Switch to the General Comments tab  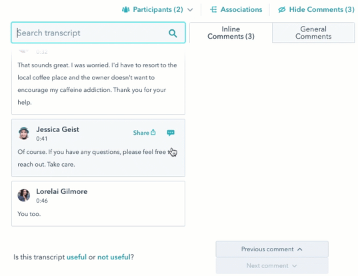click(313, 33)
